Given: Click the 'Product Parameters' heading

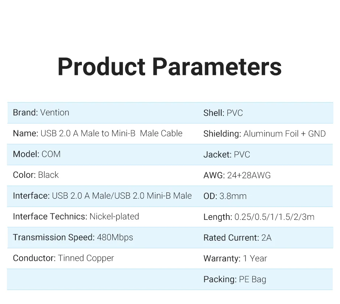Looking at the screenshot, I should coord(170,67).
